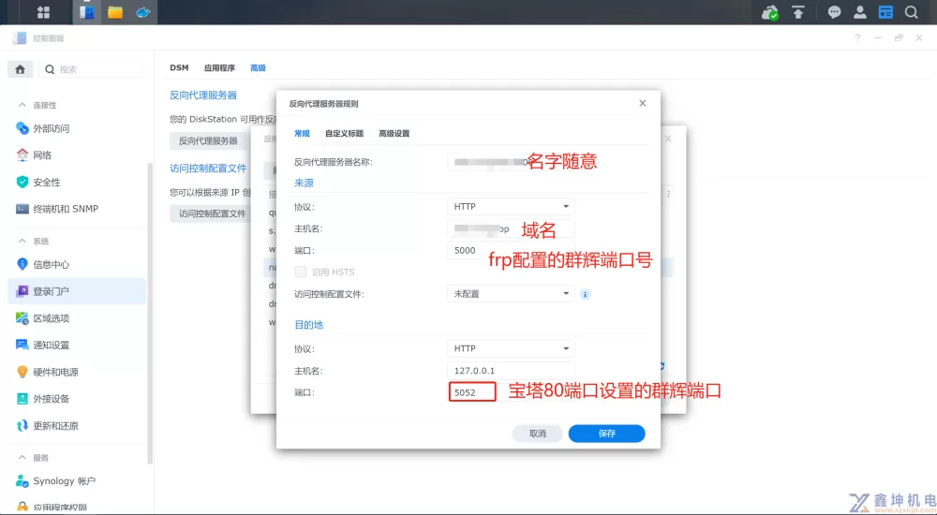The width and height of the screenshot is (937, 515).
Task: Click Control Panel help question mark
Action: [857, 37]
